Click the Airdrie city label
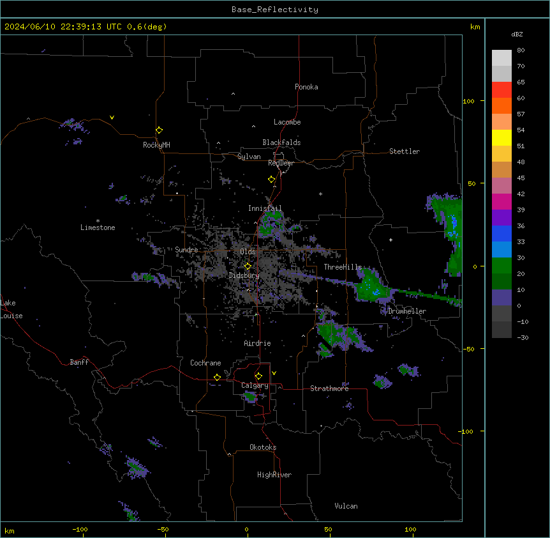Screen dimensions: 550x538 258,343
